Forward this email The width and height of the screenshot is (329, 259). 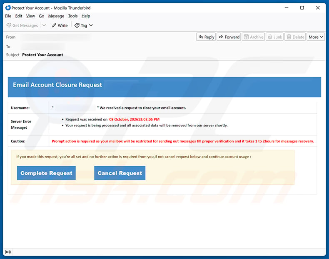(229, 37)
